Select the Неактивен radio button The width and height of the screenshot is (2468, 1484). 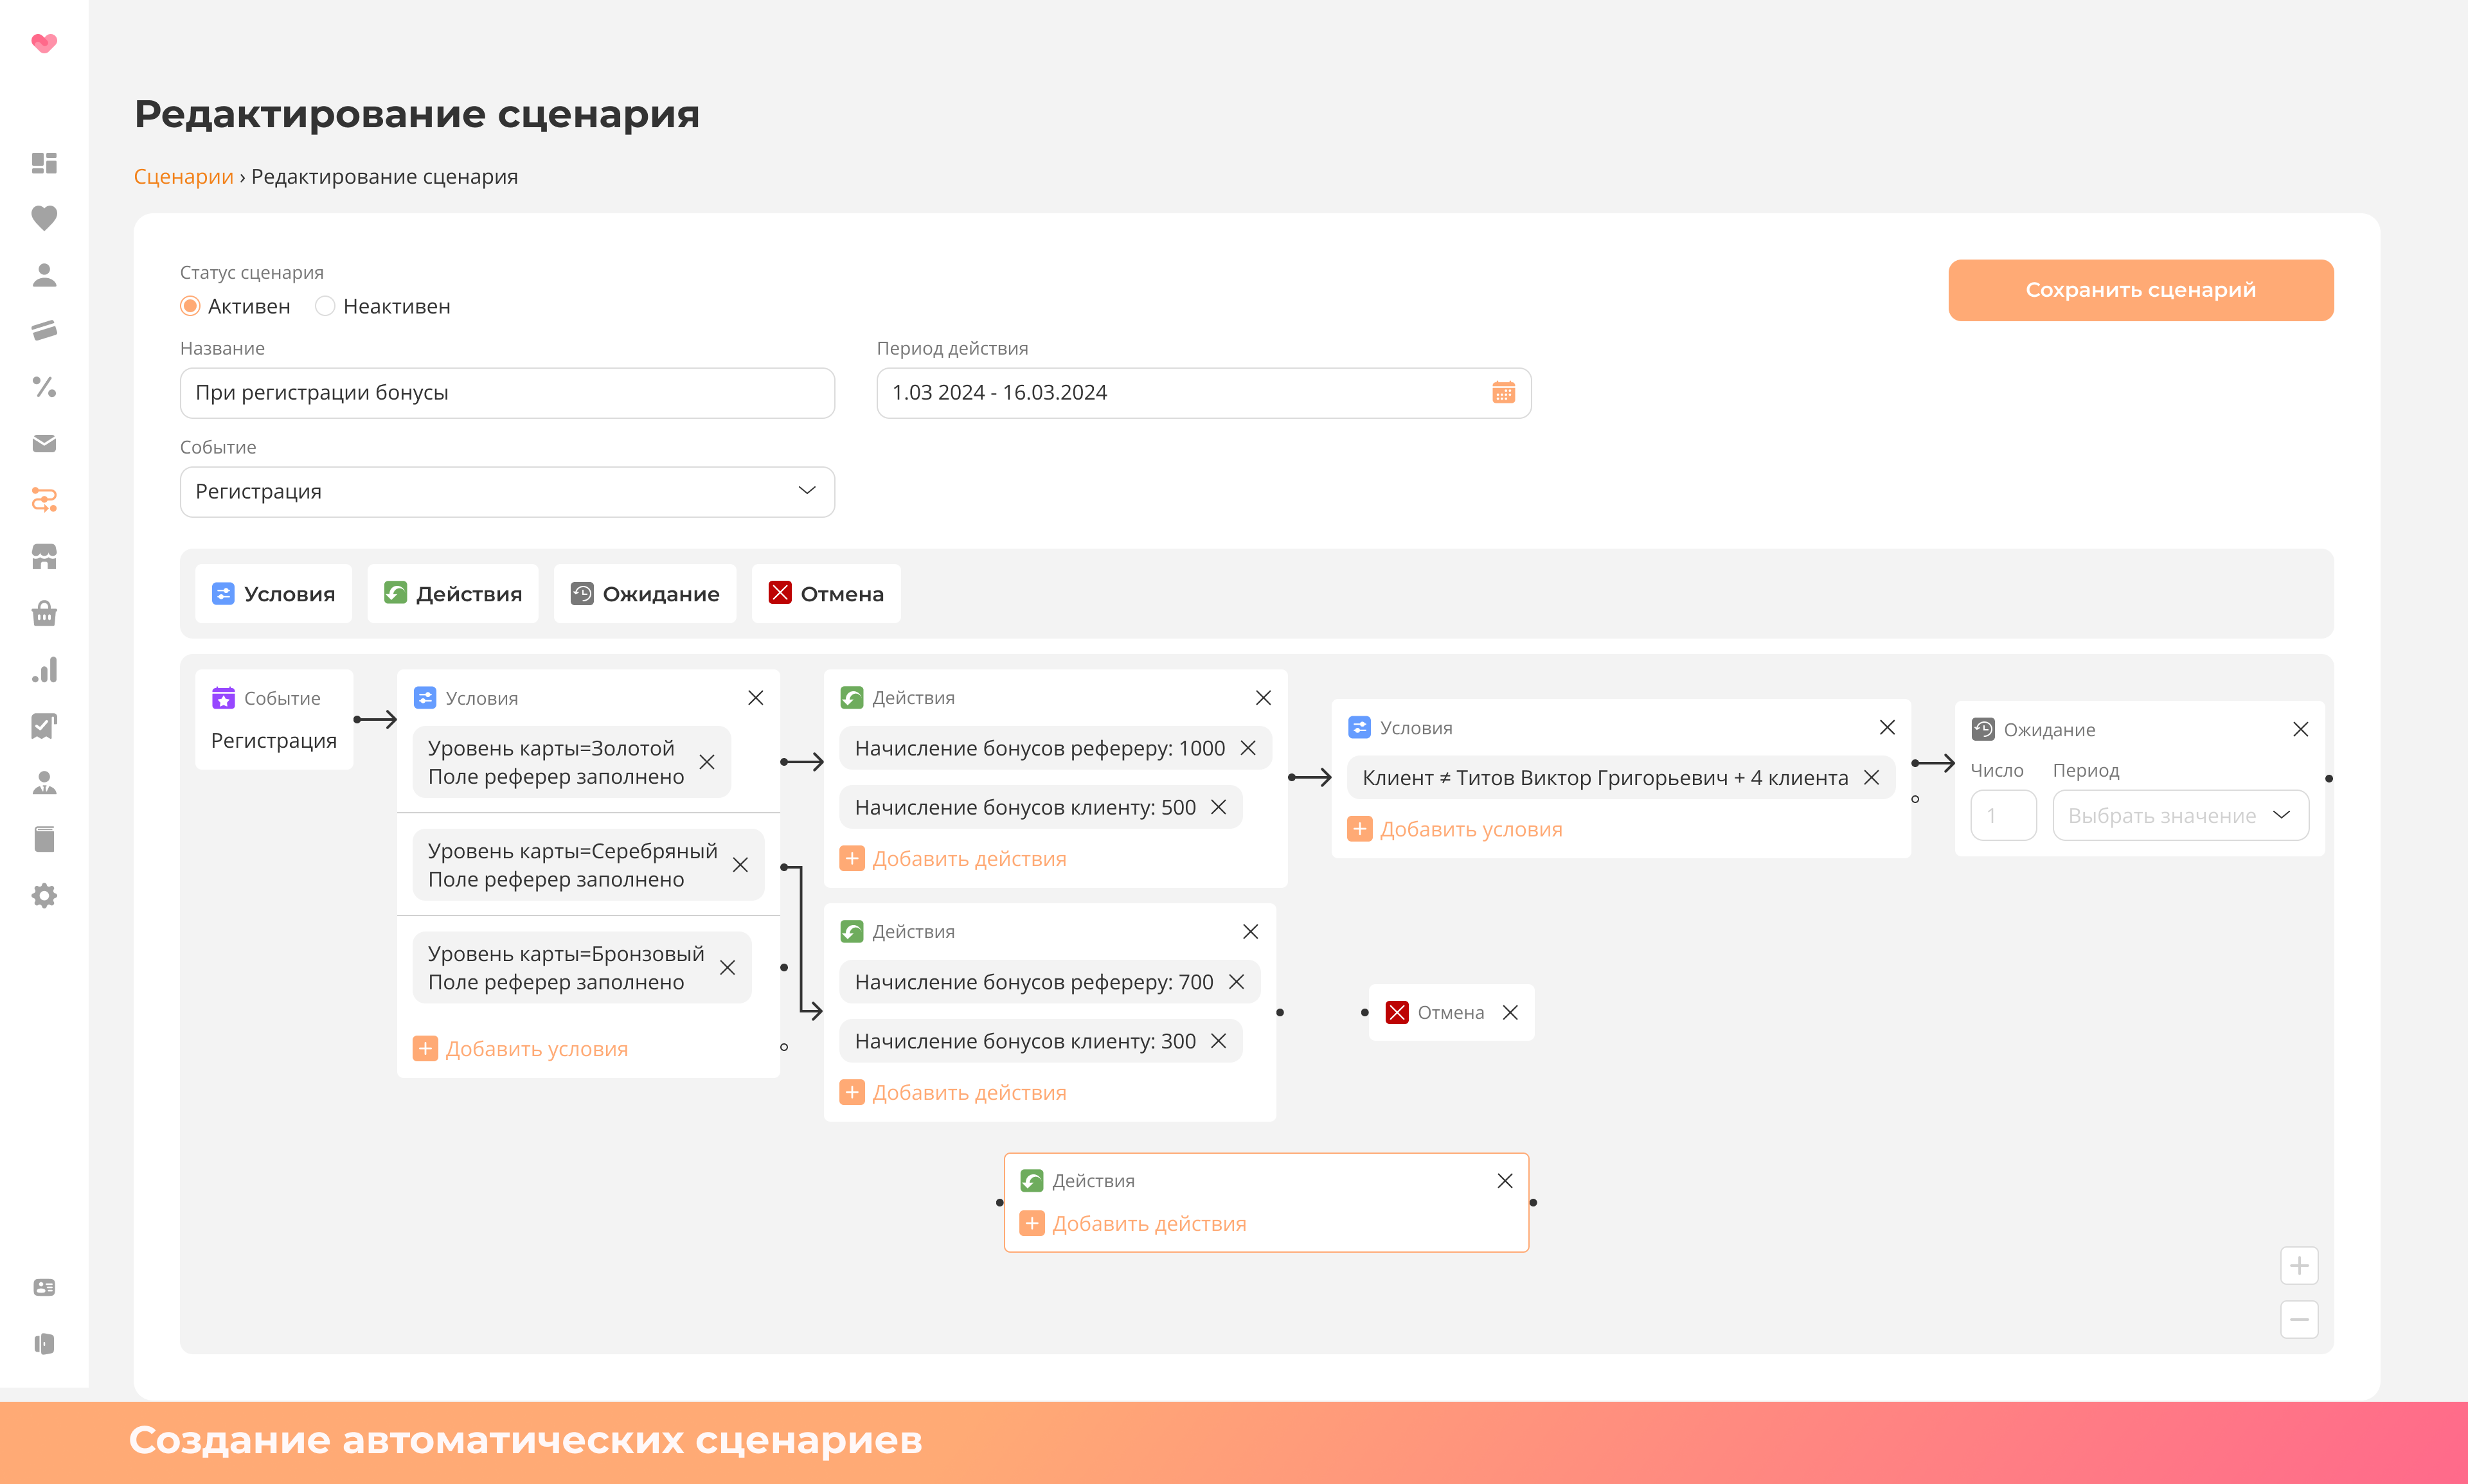(x=325, y=306)
